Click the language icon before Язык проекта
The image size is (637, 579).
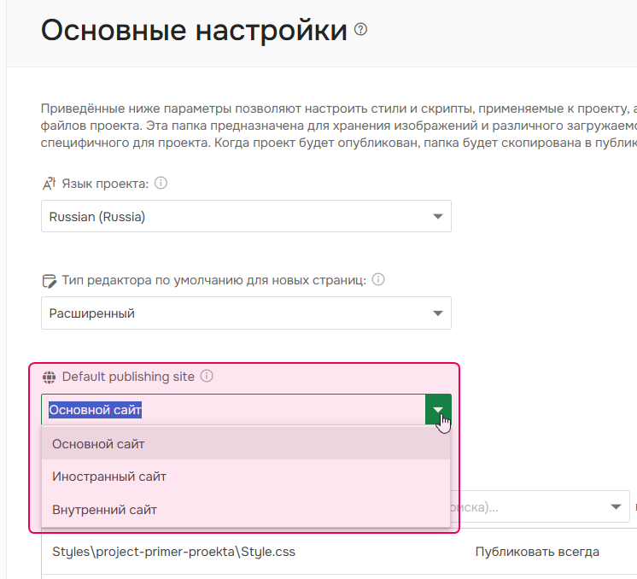[x=50, y=184]
